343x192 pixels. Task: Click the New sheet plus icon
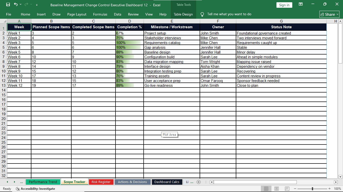click(x=199, y=182)
